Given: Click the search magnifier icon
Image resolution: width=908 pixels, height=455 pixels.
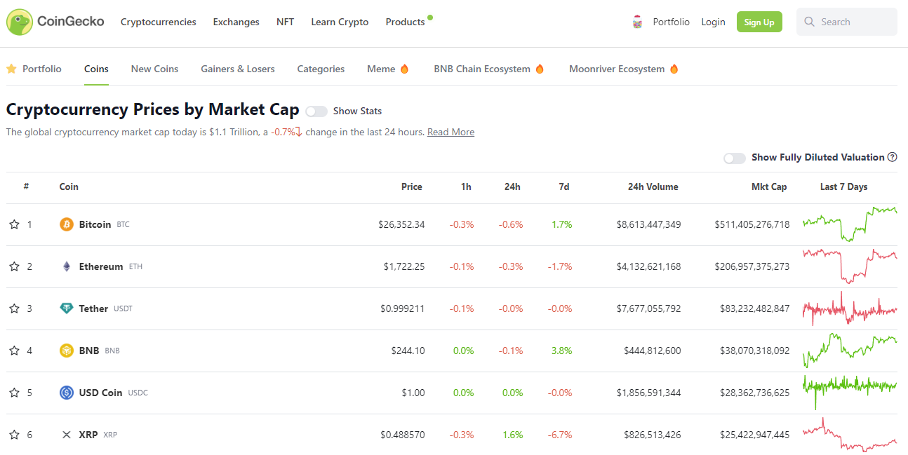Looking at the screenshot, I should (x=810, y=22).
